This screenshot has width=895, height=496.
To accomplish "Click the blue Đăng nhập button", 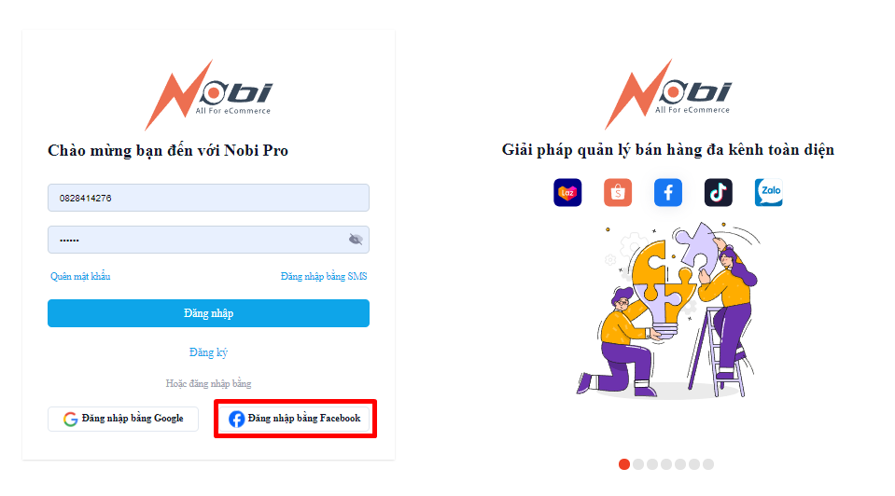I will (208, 313).
